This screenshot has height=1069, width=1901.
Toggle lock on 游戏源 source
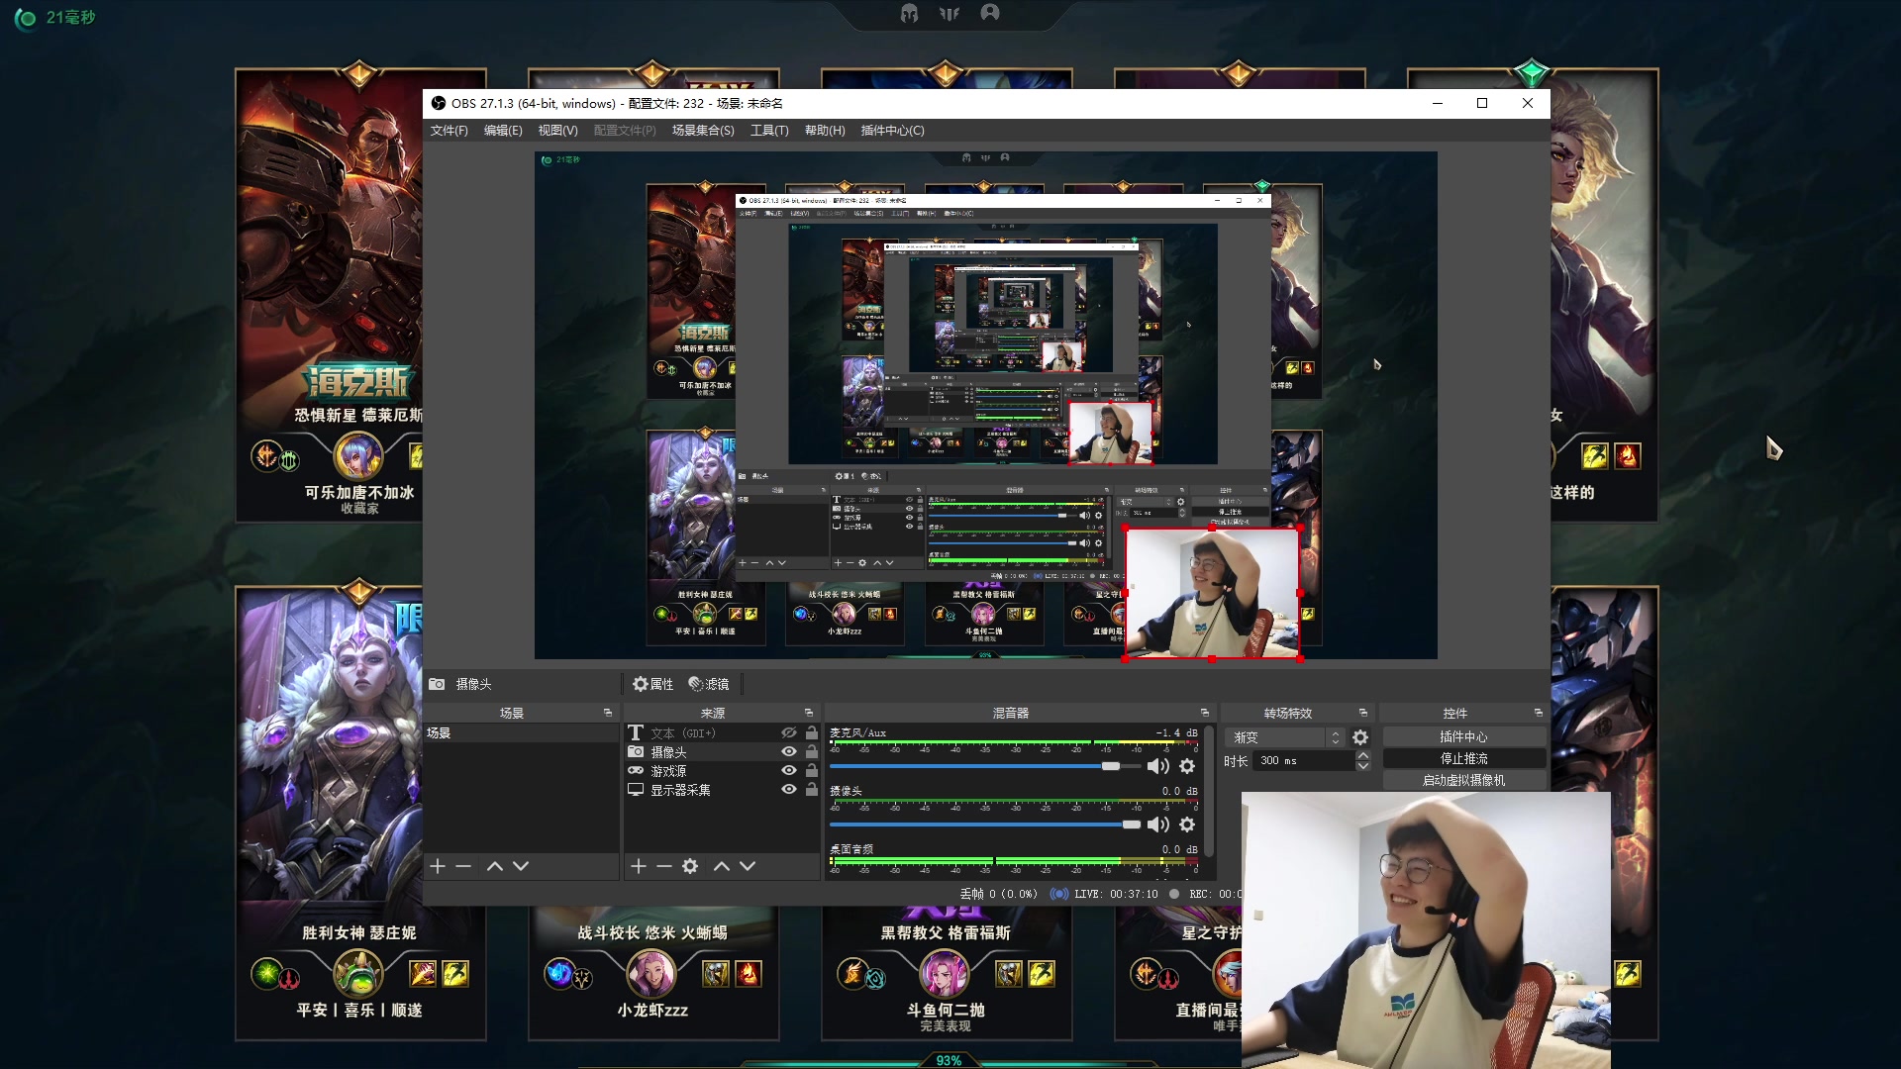[812, 771]
